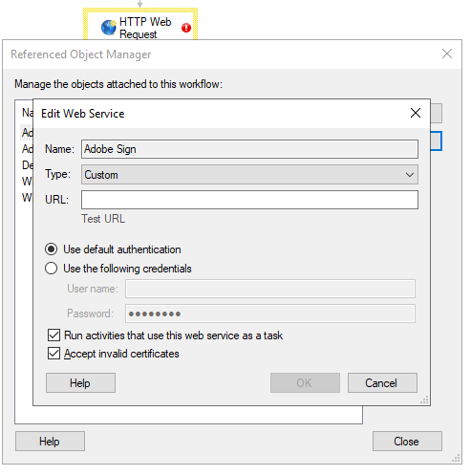Viewport: 471px width, 476px height.
Task: Click the HTTP Web Request activity label
Action: pos(145,28)
